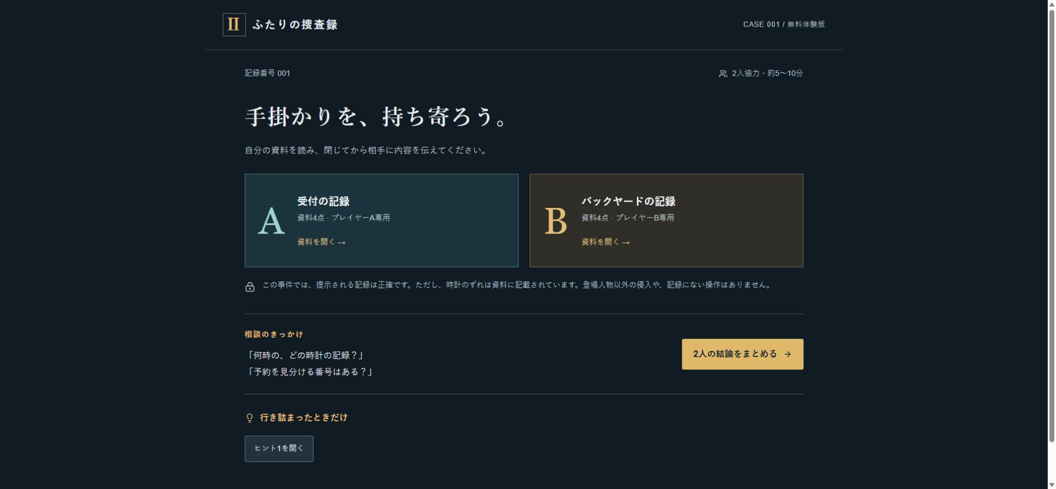Click the instruction line starting 自分の資料を読み
Viewport: 1056px width, 489px height.
point(366,150)
